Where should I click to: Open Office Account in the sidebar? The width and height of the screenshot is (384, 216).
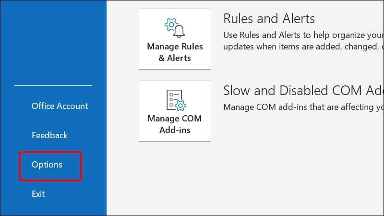(x=60, y=106)
